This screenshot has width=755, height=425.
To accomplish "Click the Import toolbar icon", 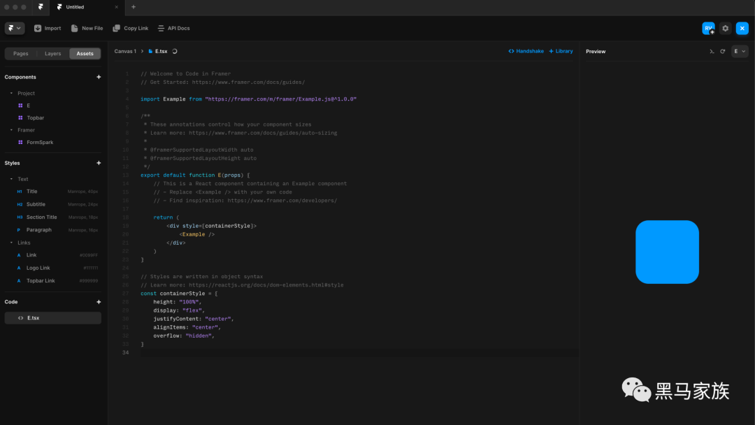I will pos(38,29).
